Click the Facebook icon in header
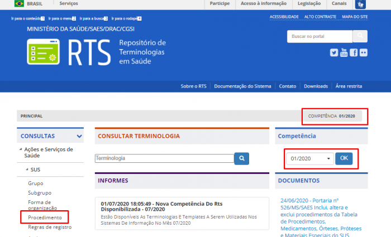 (x=354, y=52)
